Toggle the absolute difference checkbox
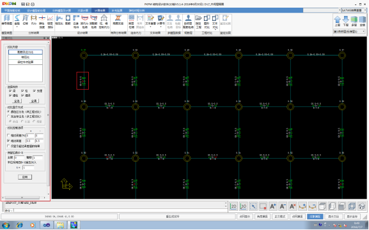 point(8,141)
